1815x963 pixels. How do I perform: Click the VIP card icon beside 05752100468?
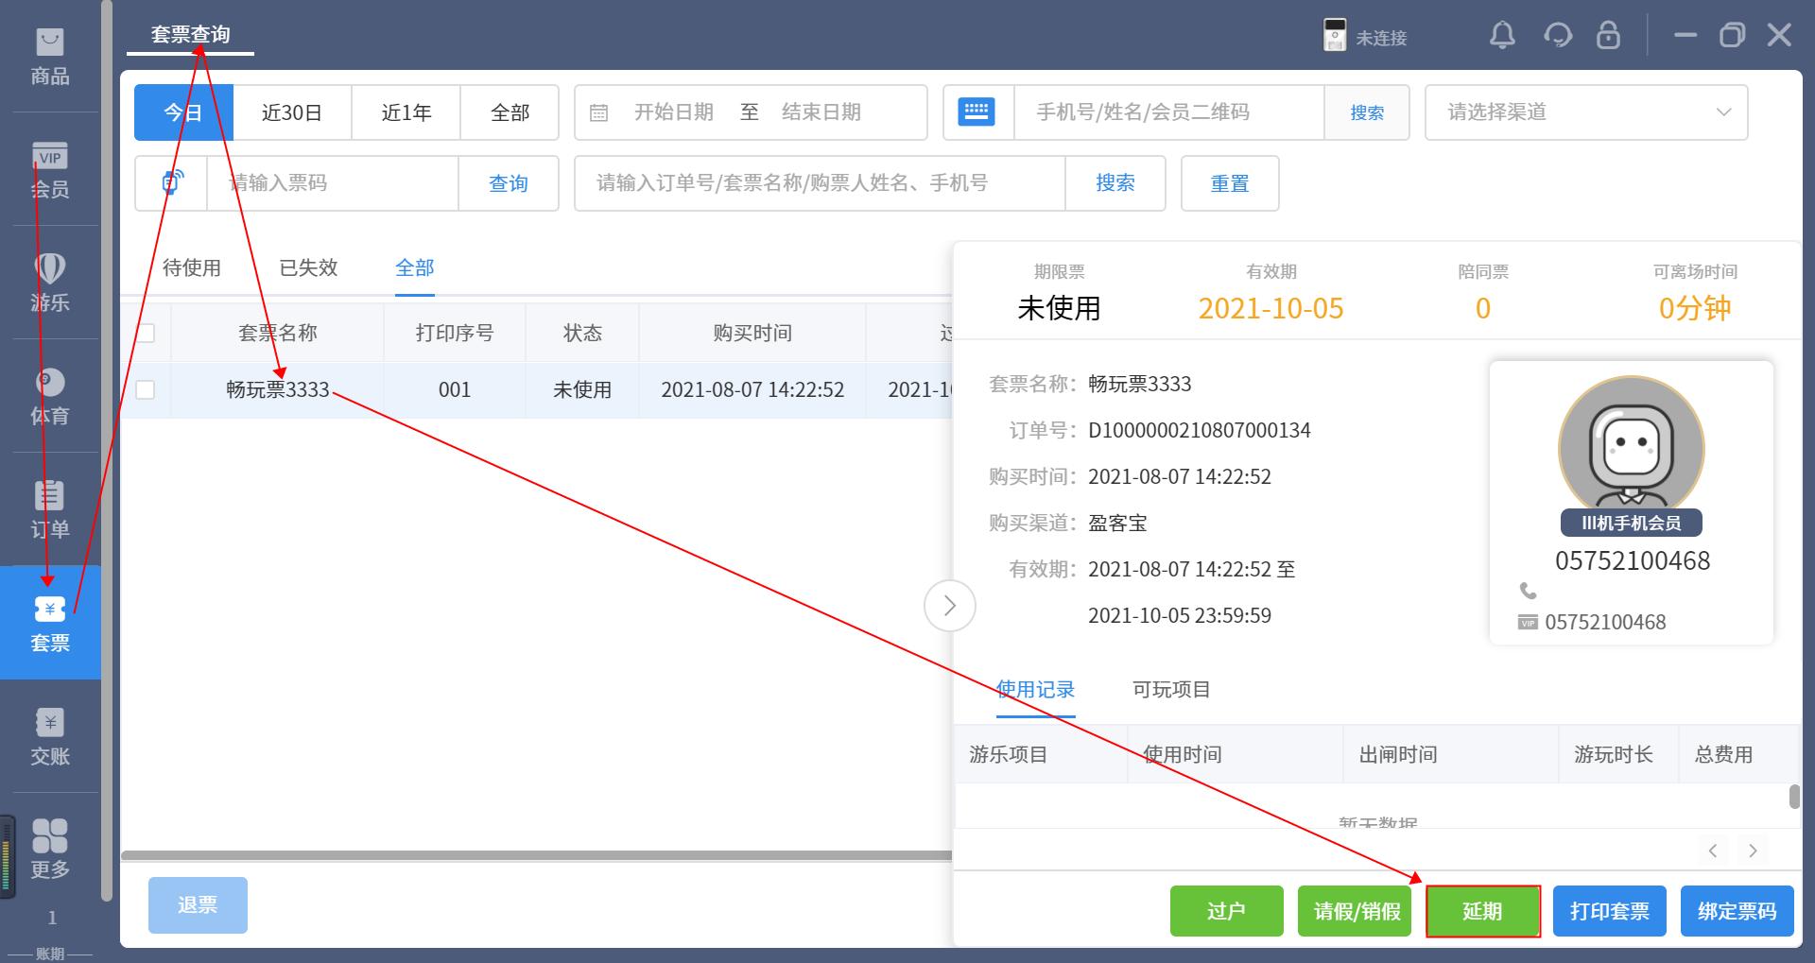tap(1528, 622)
